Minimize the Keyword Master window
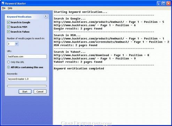The width and height of the screenshot is (172, 126). (x=159, y=3)
